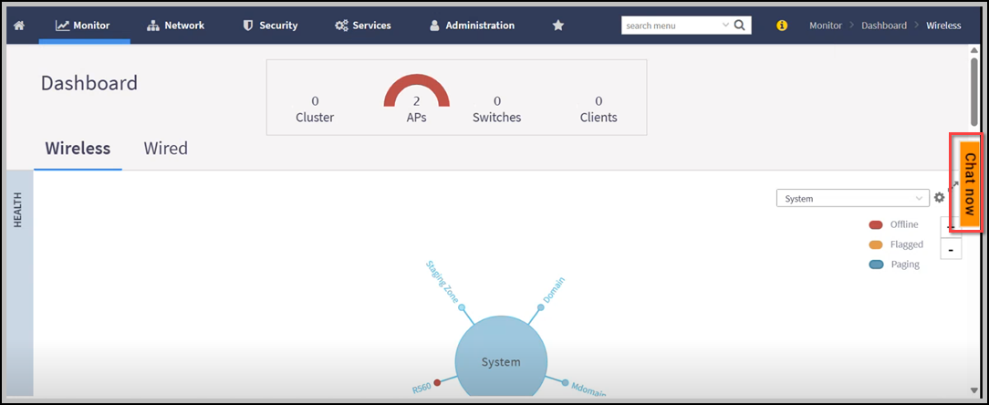Image resolution: width=989 pixels, height=405 pixels.
Task: Expand the search menu dropdown arrow
Action: coord(724,26)
